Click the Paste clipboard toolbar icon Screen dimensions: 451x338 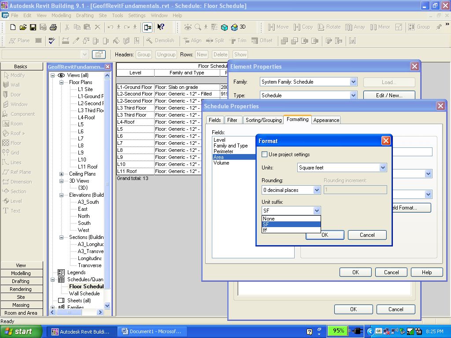(x=87, y=27)
